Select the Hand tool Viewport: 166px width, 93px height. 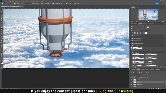pos(2,54)
